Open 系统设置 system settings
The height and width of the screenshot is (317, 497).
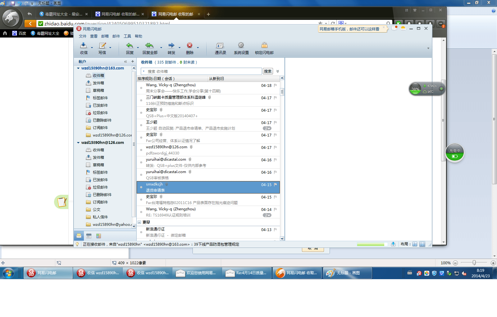241,46
